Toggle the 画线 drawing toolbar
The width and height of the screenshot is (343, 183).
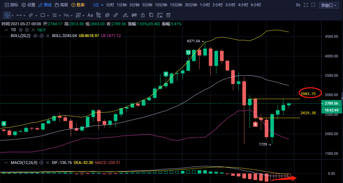click(45, 5)
